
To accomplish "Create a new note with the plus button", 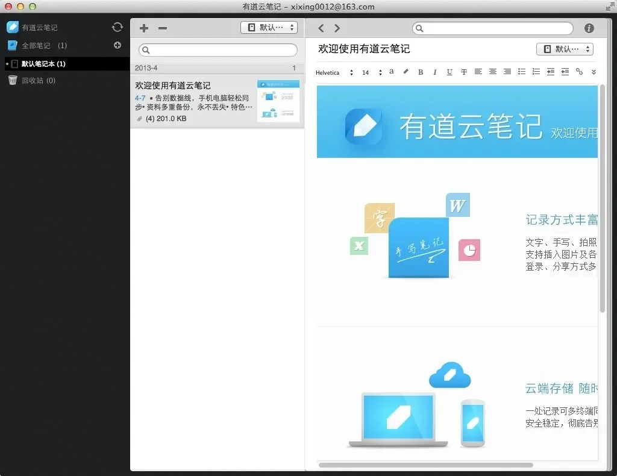I will pyautogui.click(x=143, y=28).
